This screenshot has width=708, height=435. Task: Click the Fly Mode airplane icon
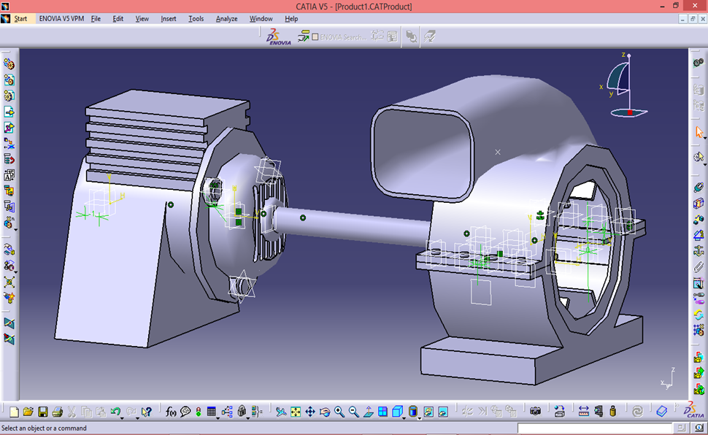tap(281, 412)
